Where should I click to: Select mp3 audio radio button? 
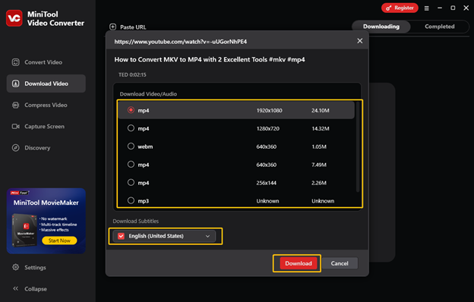point(131,200)
